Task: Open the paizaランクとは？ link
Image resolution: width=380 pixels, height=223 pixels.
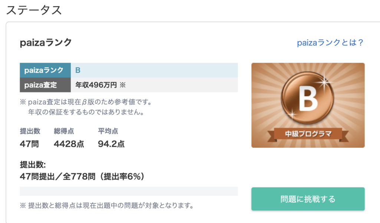Action: pos(330,43)
